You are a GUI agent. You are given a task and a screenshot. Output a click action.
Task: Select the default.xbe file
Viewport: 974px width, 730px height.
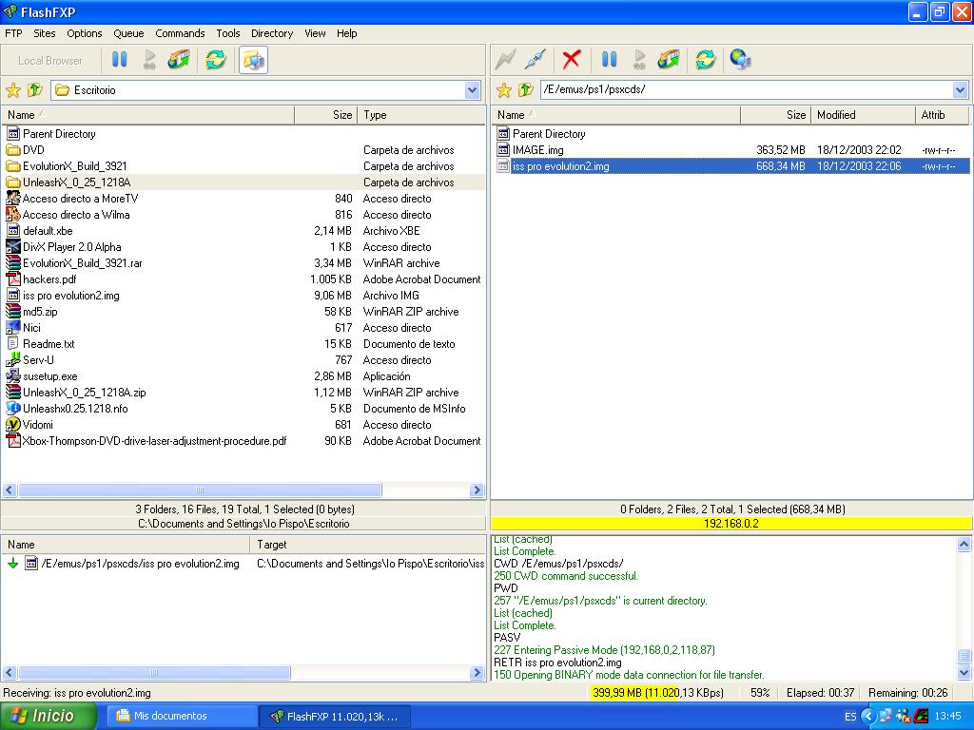(x=48, y=230)
